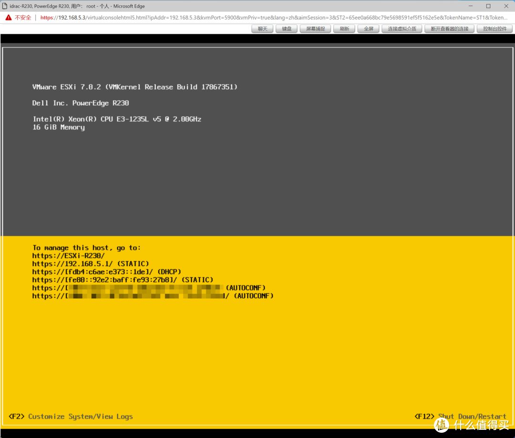The width and height of the screenshot is (515, 438).
Task: Open the 聊天 chat button
Action: [262, 29]
